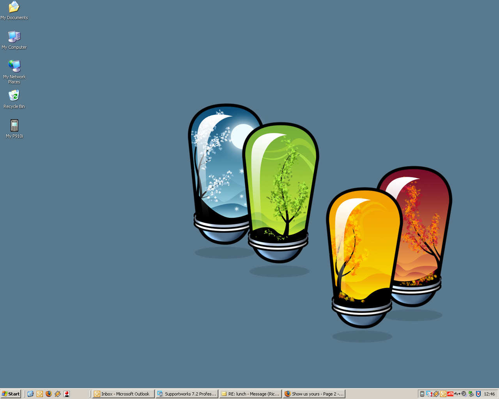
Task: Switch to the 'Show us yours' Firefox window
Action: coord(314,394)
